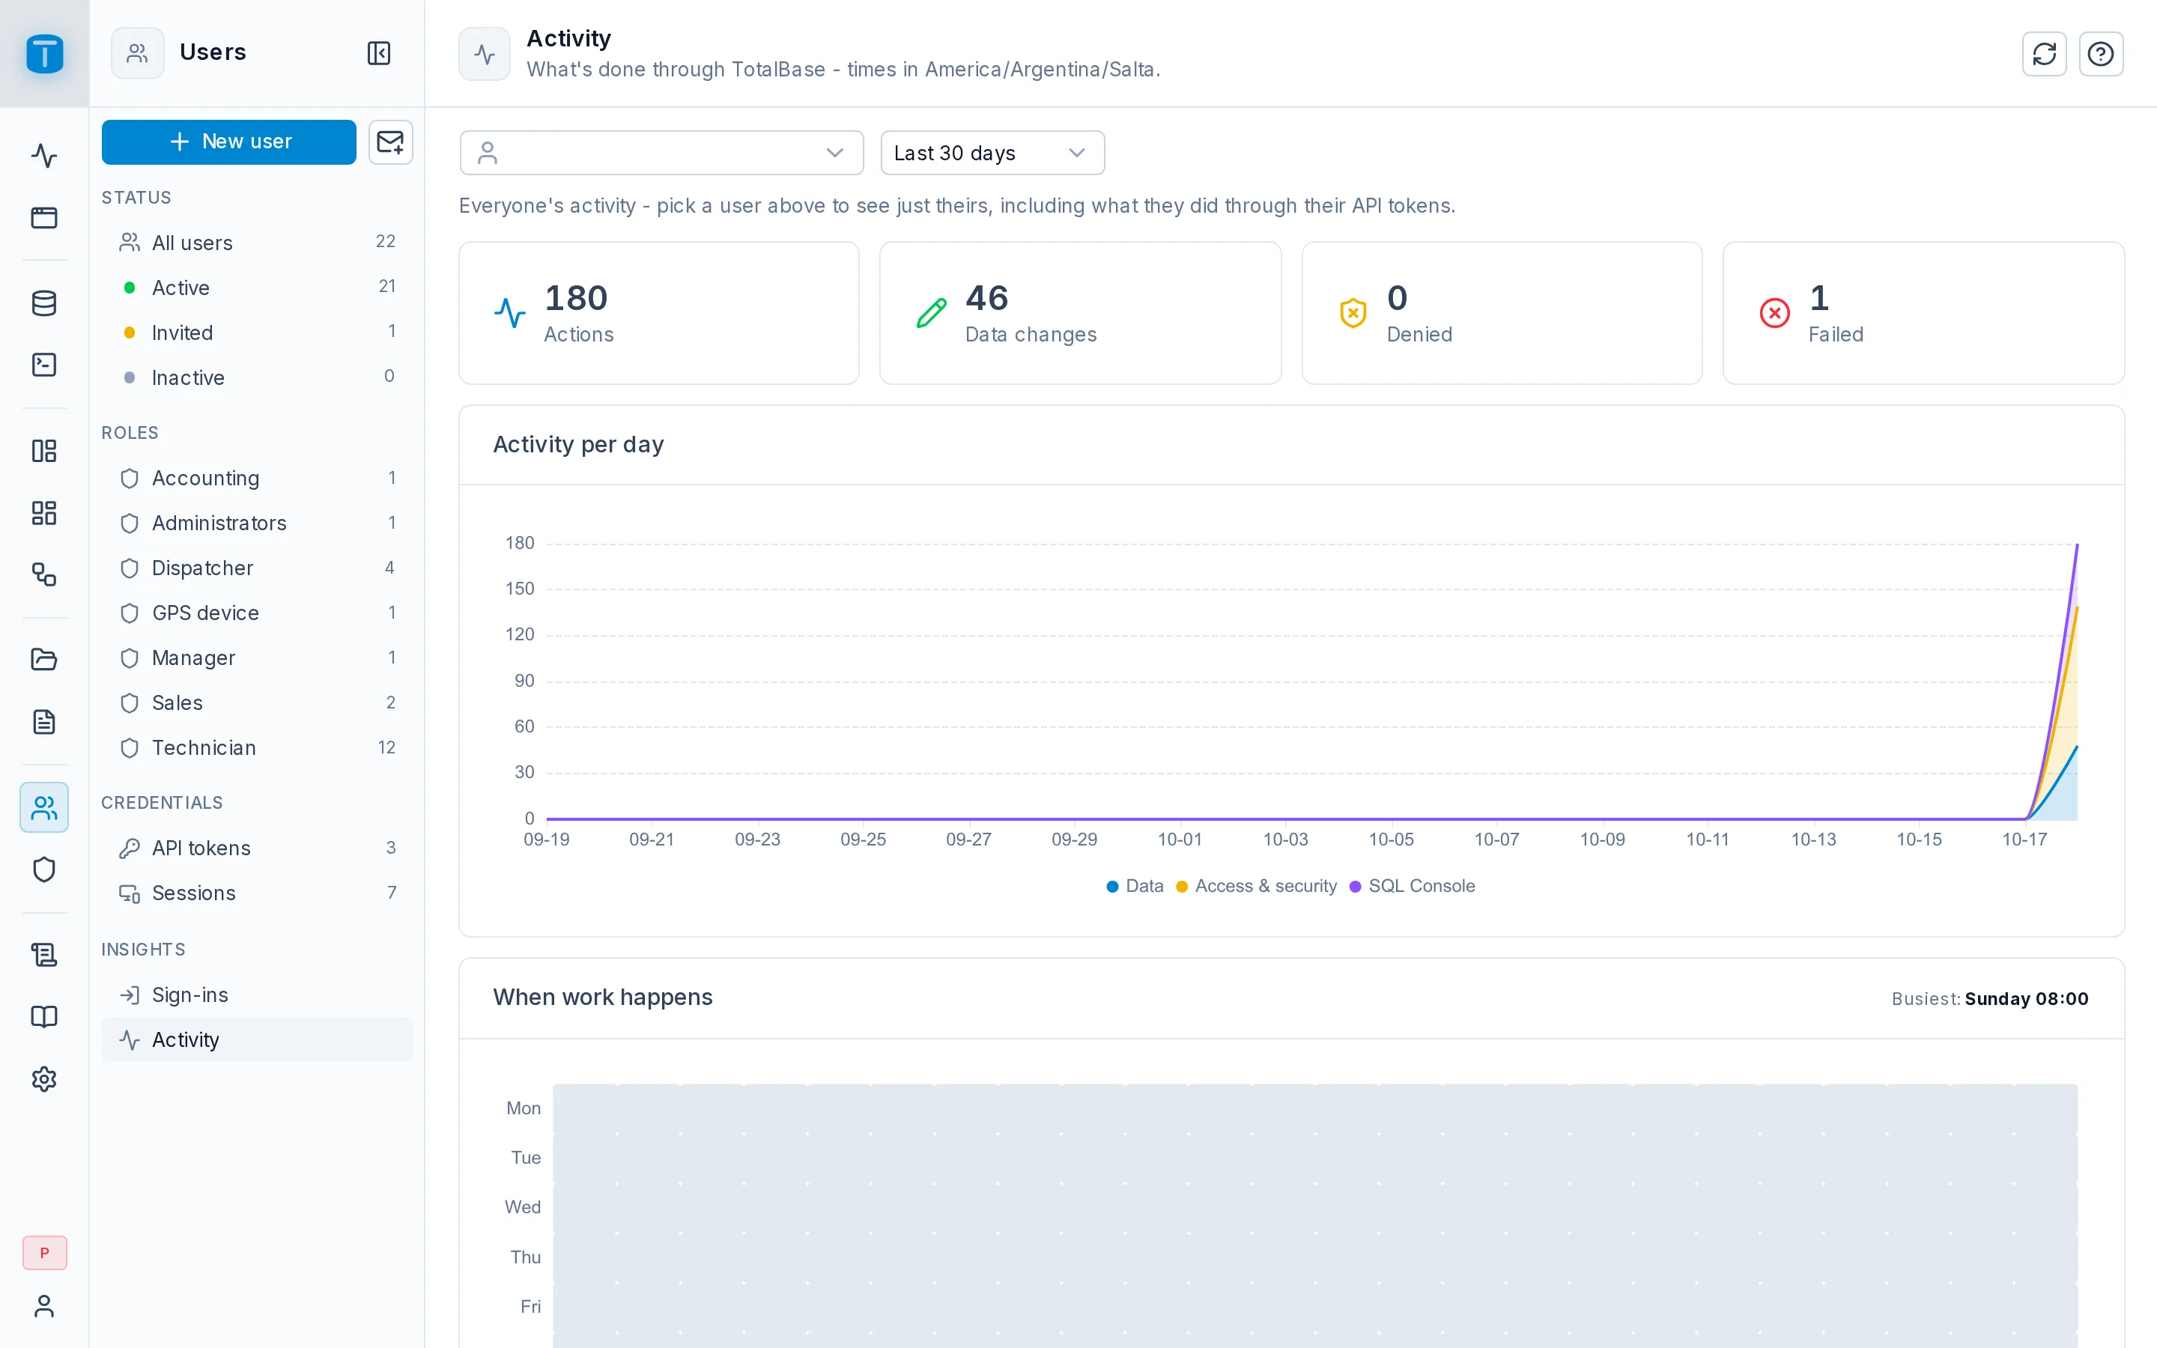Open the book documentation icon

[x=45, y=1017]
